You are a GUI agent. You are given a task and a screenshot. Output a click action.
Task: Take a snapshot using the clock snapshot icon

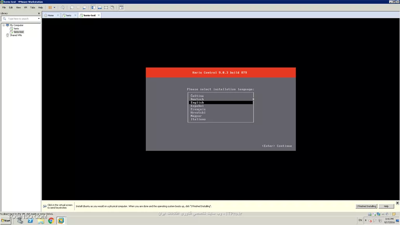click(72, 7)
